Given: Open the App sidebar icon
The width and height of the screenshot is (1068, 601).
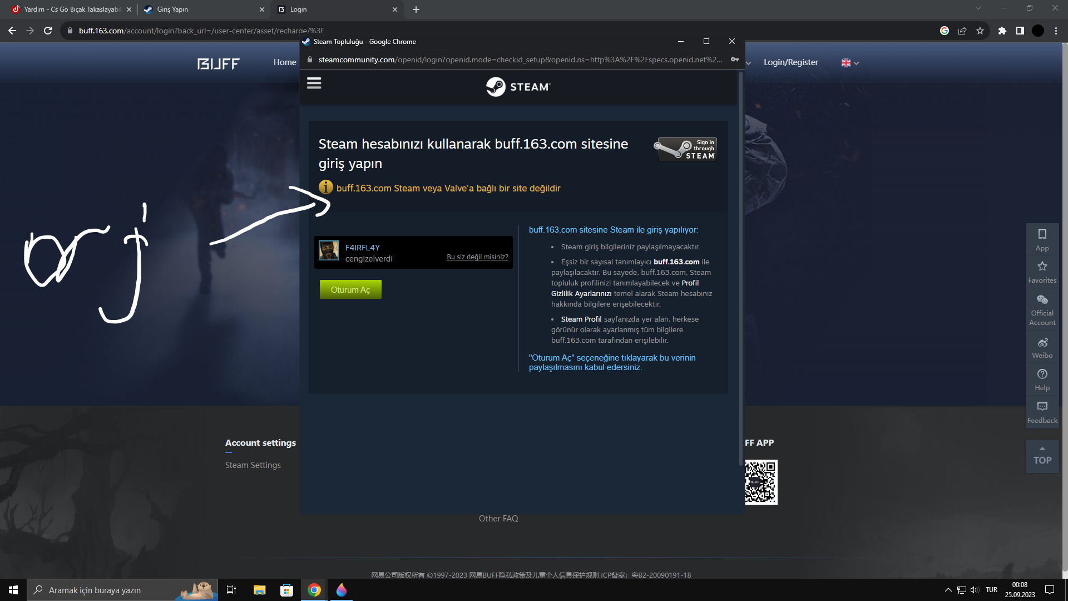Looking at the screenshot, I should coord(1042,240).
